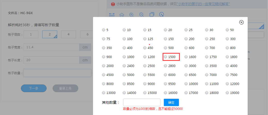
Task: Click 确定 to confirm custom quantity
Action: click(x=171, y=102)
